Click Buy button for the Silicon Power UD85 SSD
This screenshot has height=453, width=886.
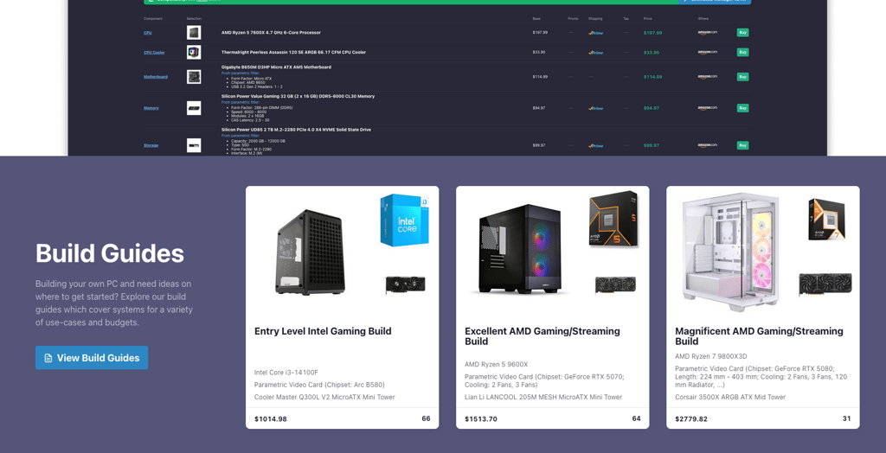click(x=742, y=145)
